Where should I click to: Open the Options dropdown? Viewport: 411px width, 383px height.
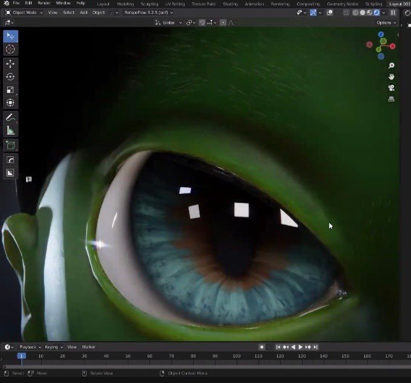(x=386, y=23)
